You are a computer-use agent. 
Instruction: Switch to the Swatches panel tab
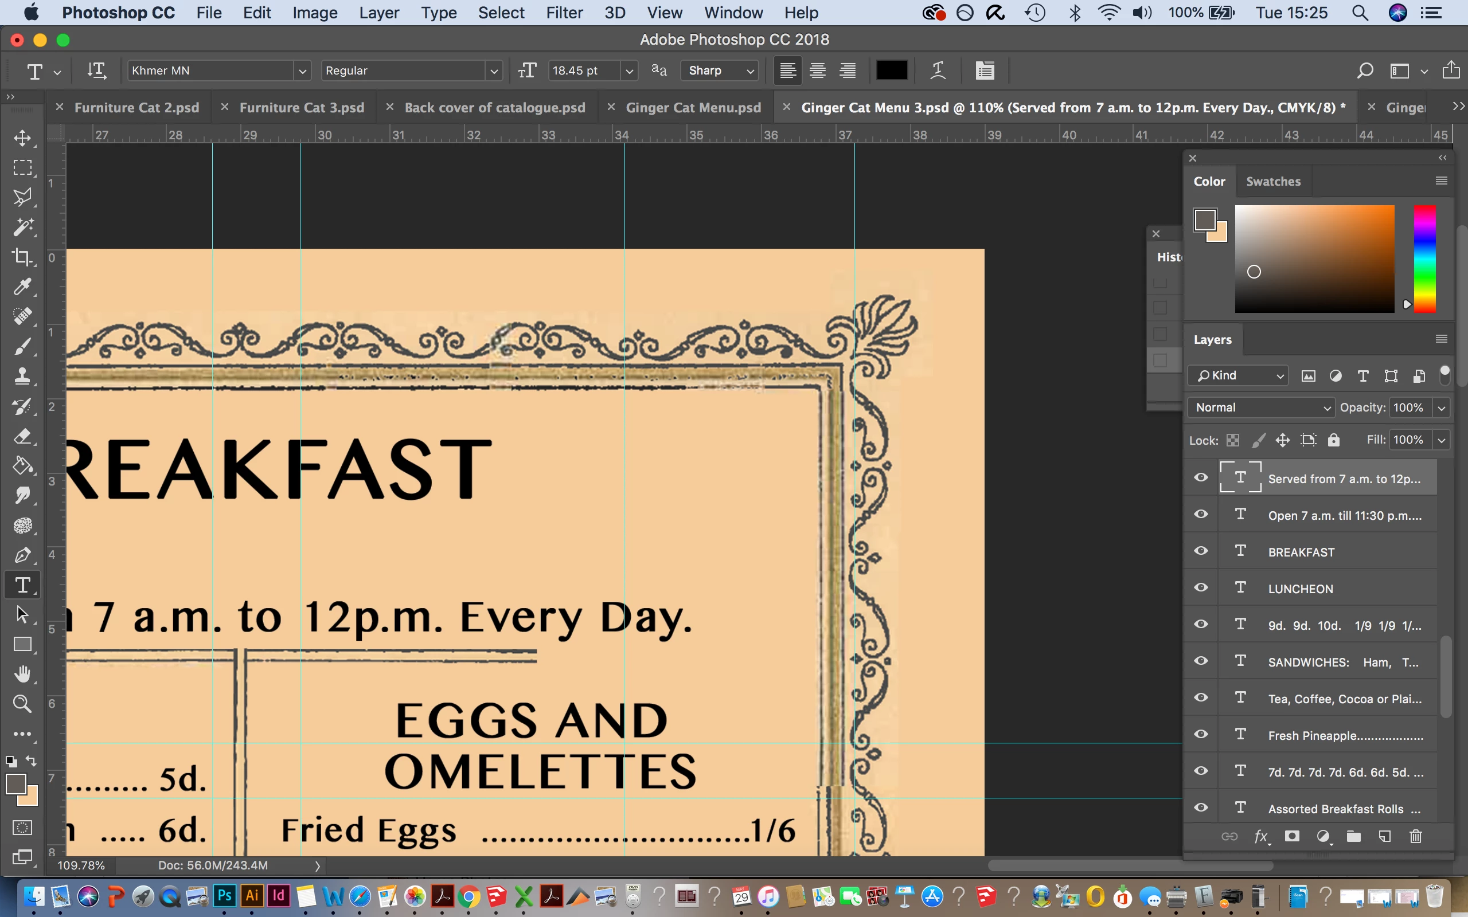tap(1272, 181)
